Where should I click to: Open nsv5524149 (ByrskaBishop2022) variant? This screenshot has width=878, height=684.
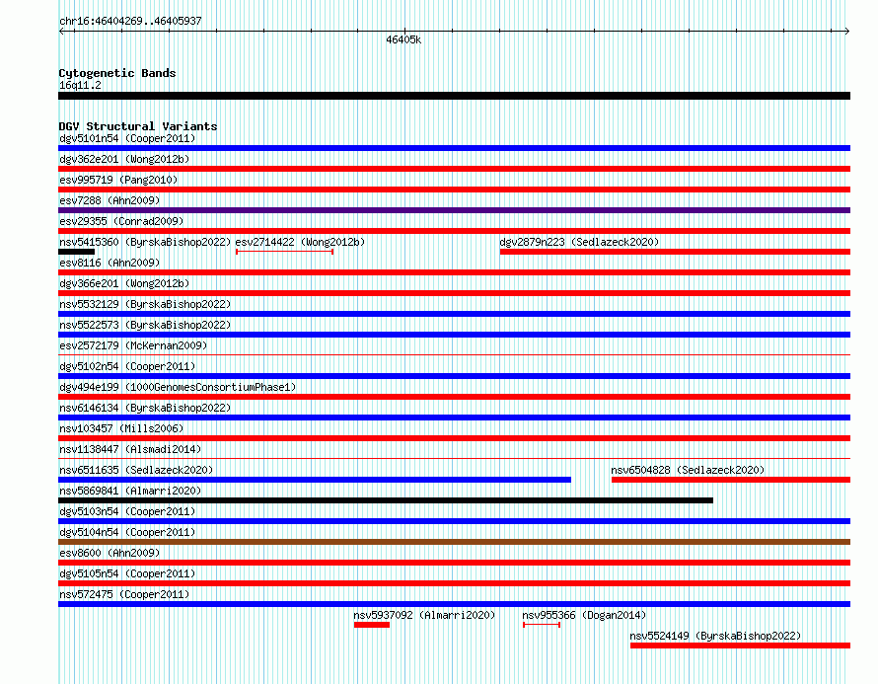tap(715, 636)
